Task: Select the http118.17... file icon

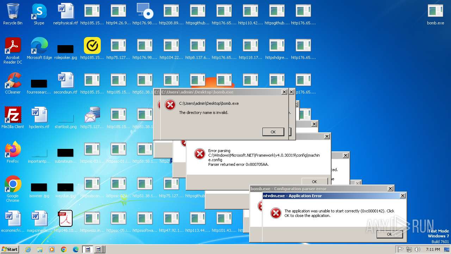Action: coord(251,49)
